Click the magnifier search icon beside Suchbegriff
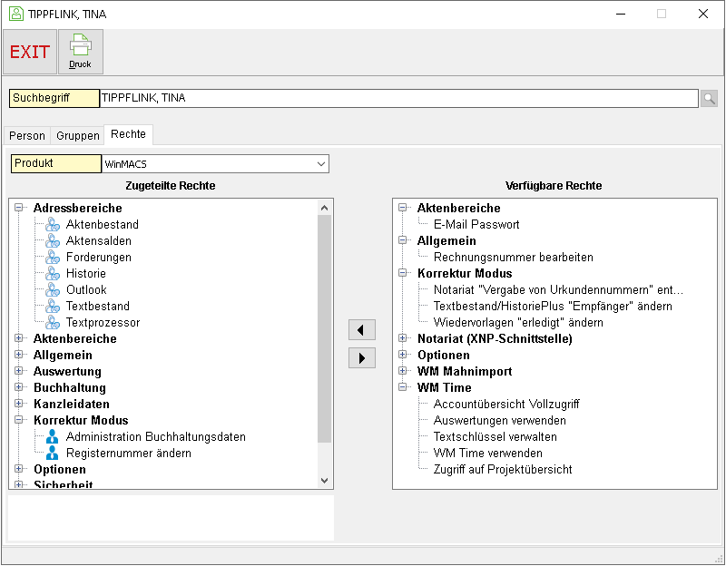The image size is (726, 566). point(709,98)
